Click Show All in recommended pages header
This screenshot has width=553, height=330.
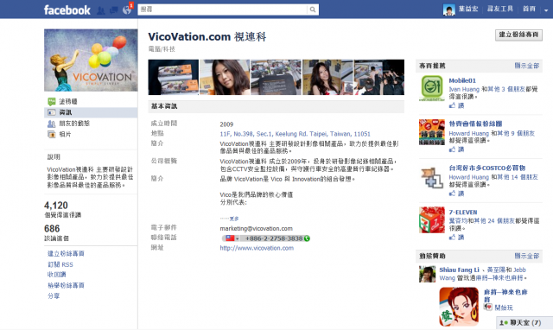[527, 66]
